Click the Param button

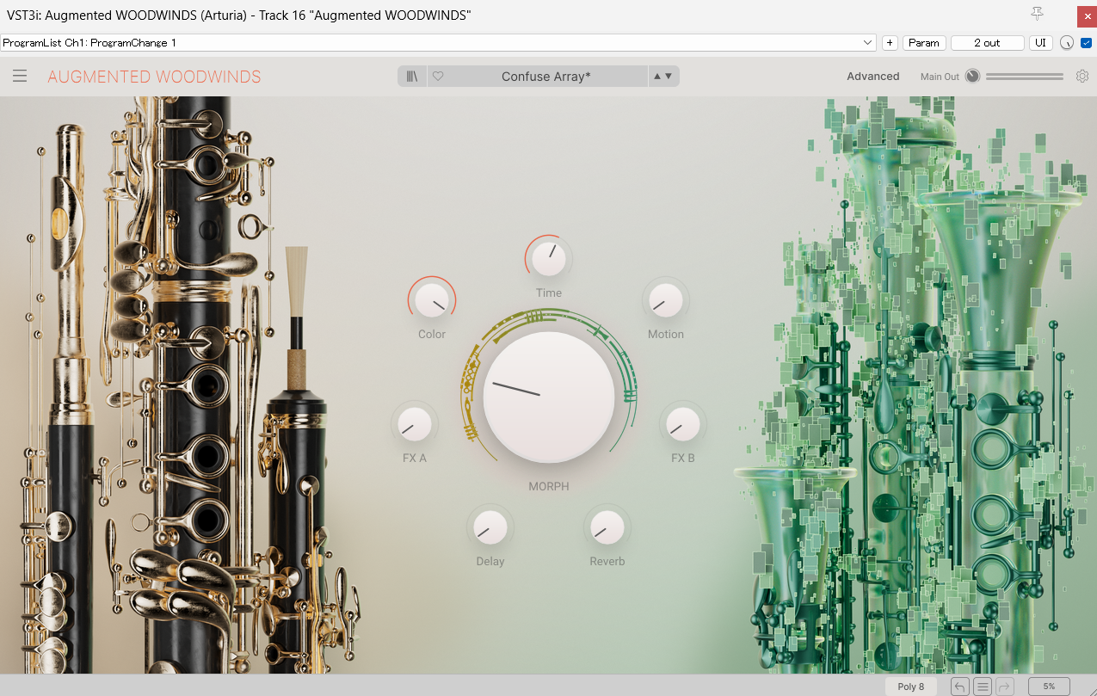[924, 43]
